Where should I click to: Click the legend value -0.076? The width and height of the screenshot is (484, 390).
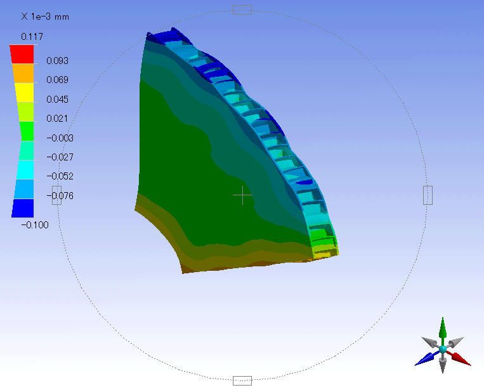pos(60,195)
